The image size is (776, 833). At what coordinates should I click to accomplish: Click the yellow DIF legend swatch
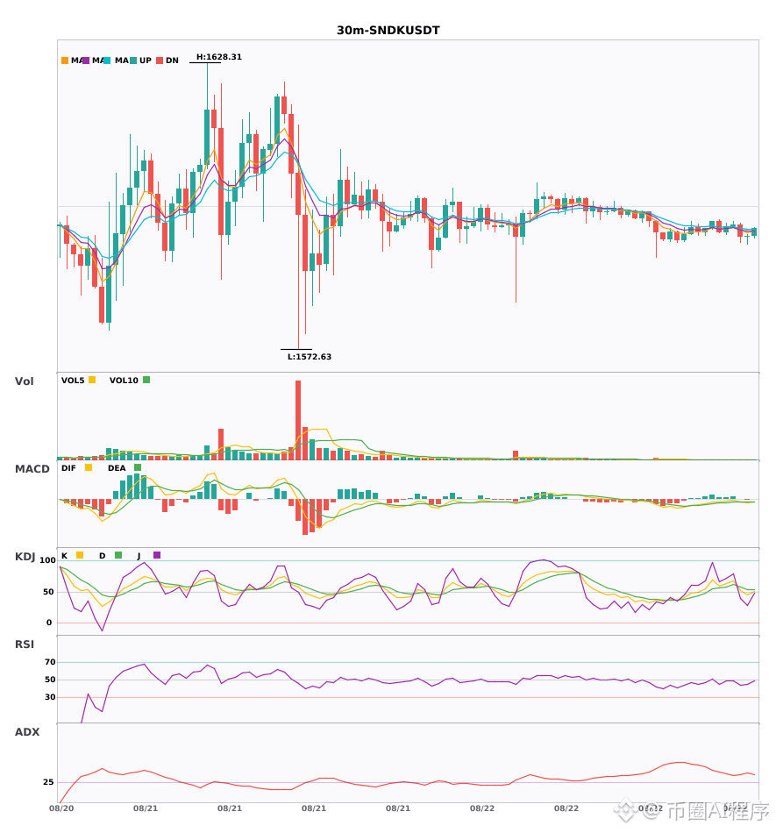(89, 467)
